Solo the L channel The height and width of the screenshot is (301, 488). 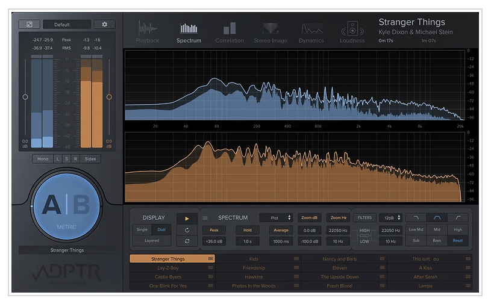click(x=58, y=159)
